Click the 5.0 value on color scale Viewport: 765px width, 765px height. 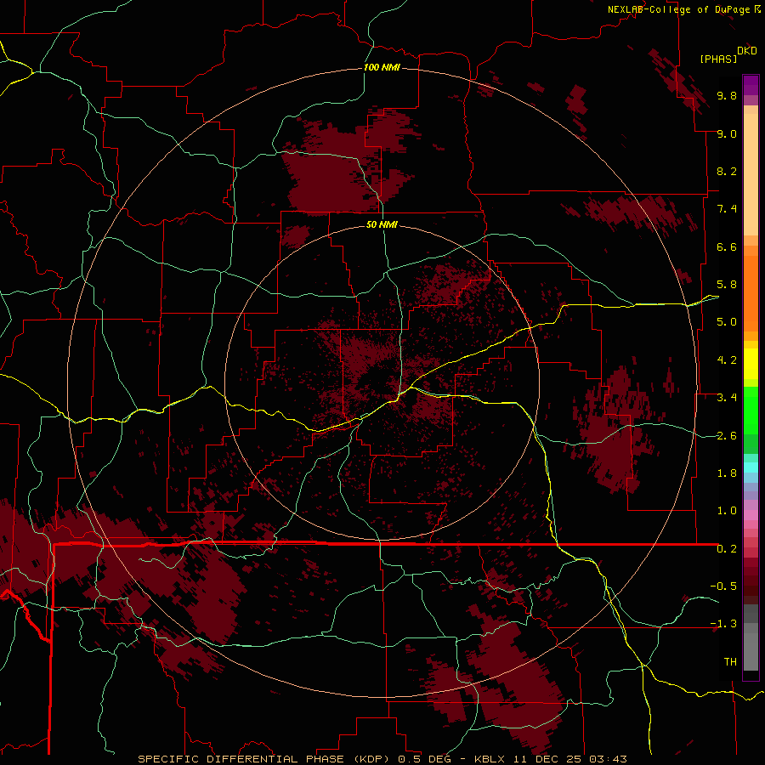coord(727,322)
